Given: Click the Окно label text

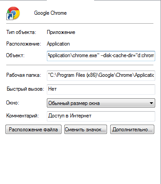Looking at the screenshot, I should click(x=12, y=103).
